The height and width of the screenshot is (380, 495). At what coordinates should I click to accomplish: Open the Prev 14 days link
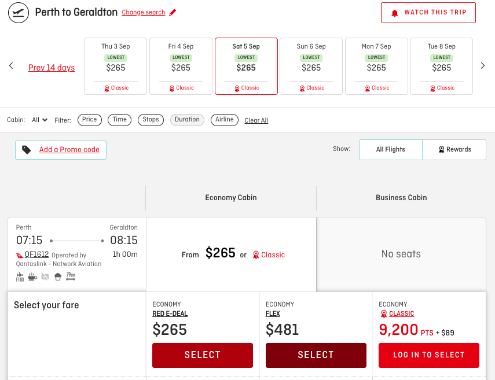(52, 68)
